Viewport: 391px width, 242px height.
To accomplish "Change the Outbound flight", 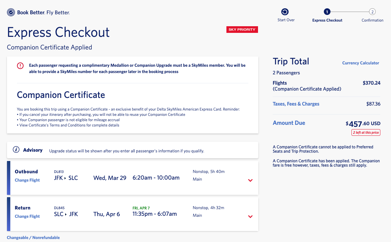I will tap(27, 180).
